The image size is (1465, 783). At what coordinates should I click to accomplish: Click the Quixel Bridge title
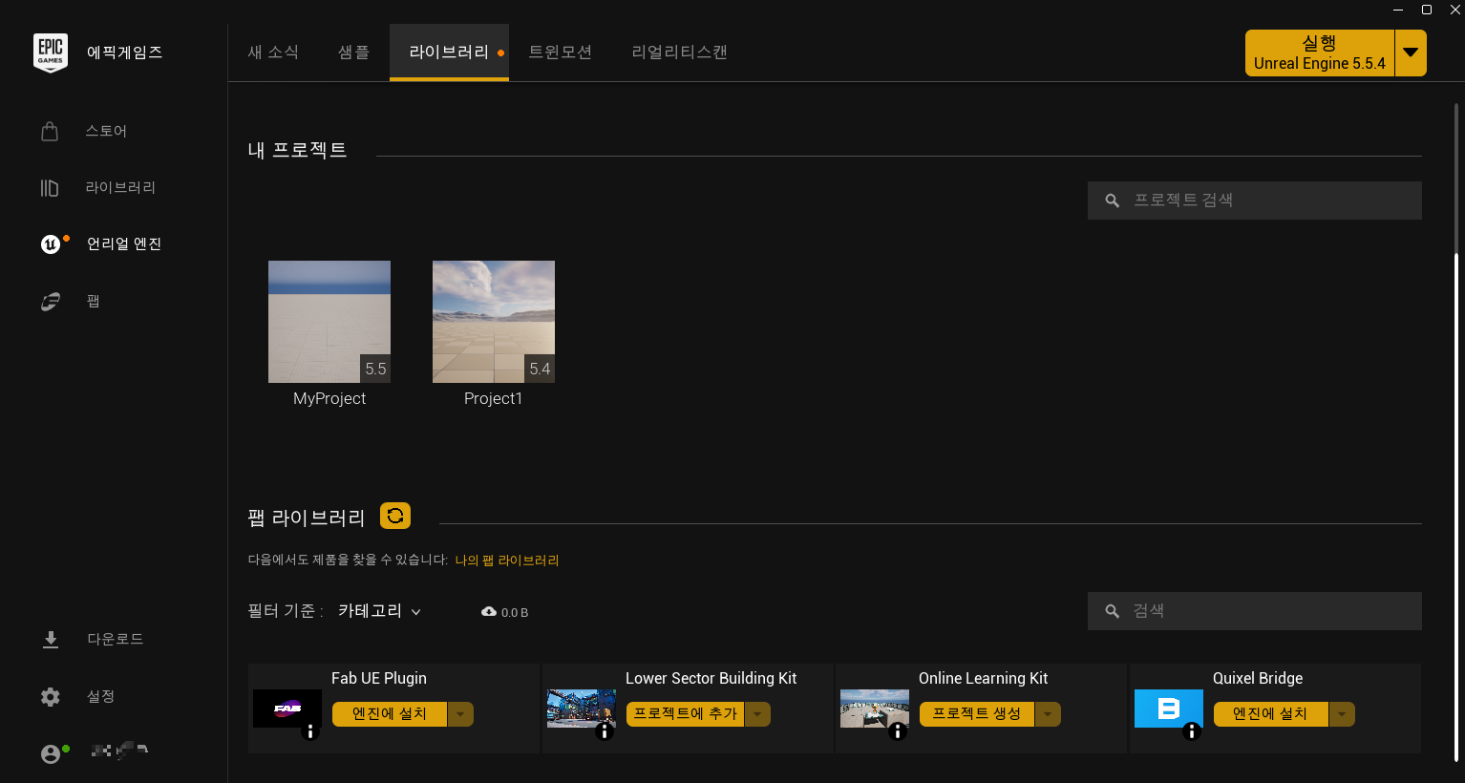click(x=1258, y=679)
